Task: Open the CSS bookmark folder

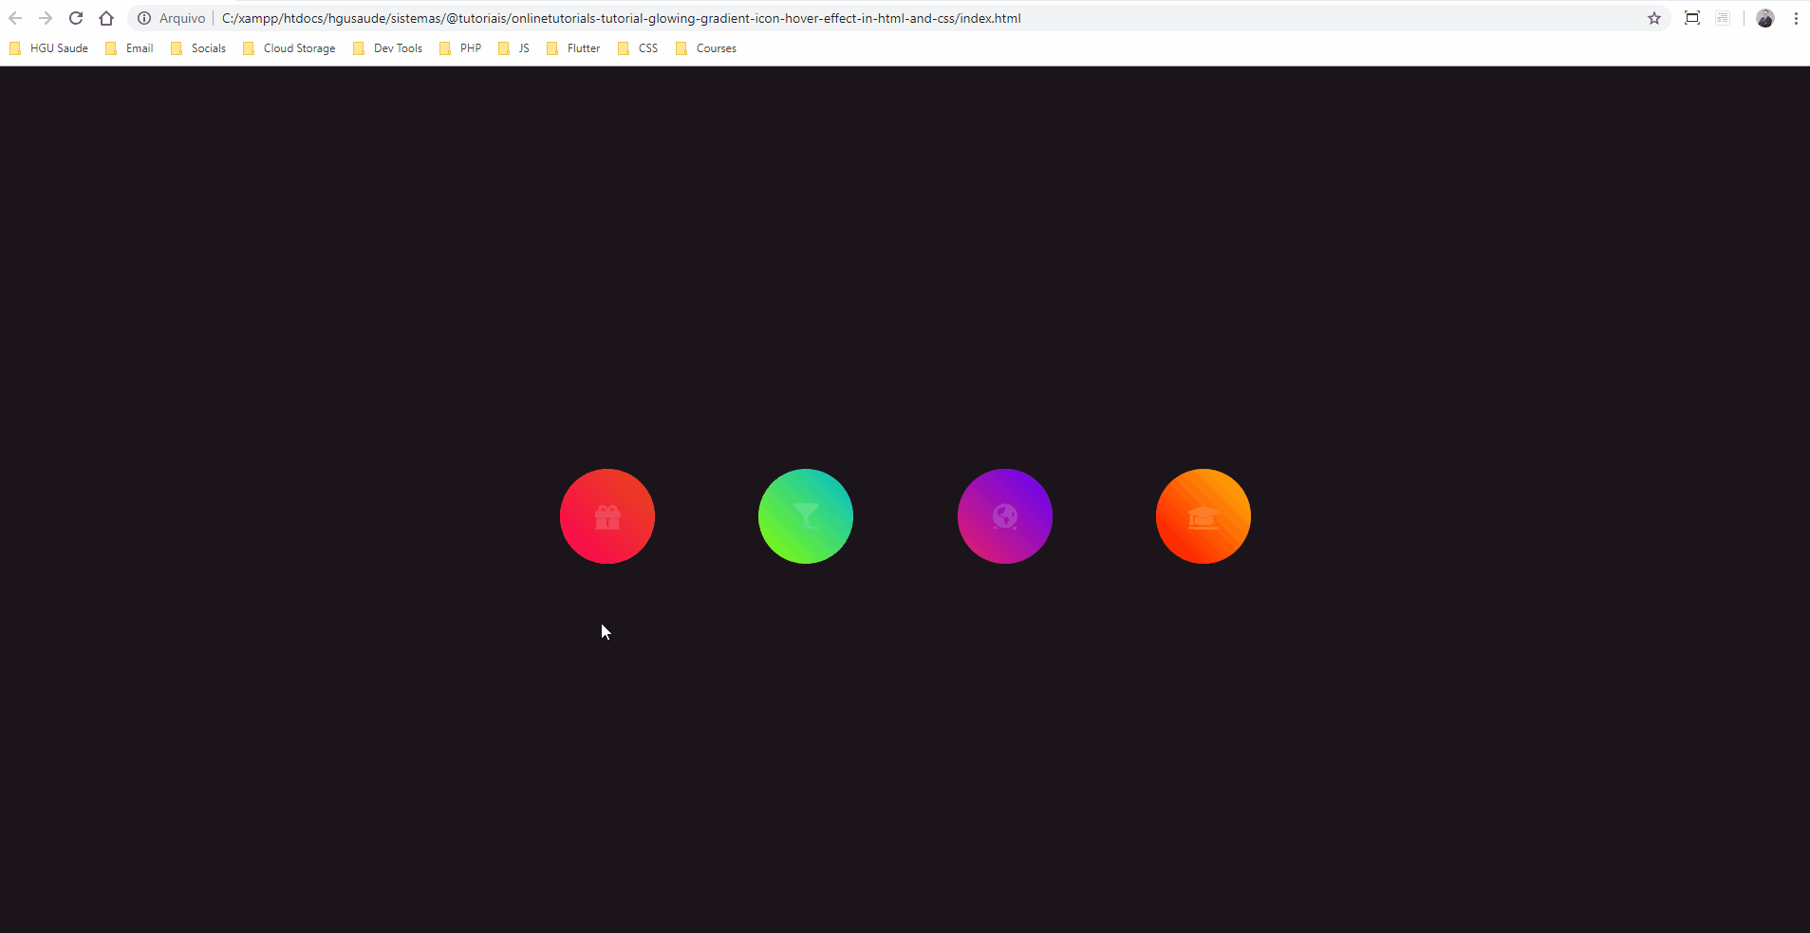Action: pyautogui.click(x=638, y=48)
